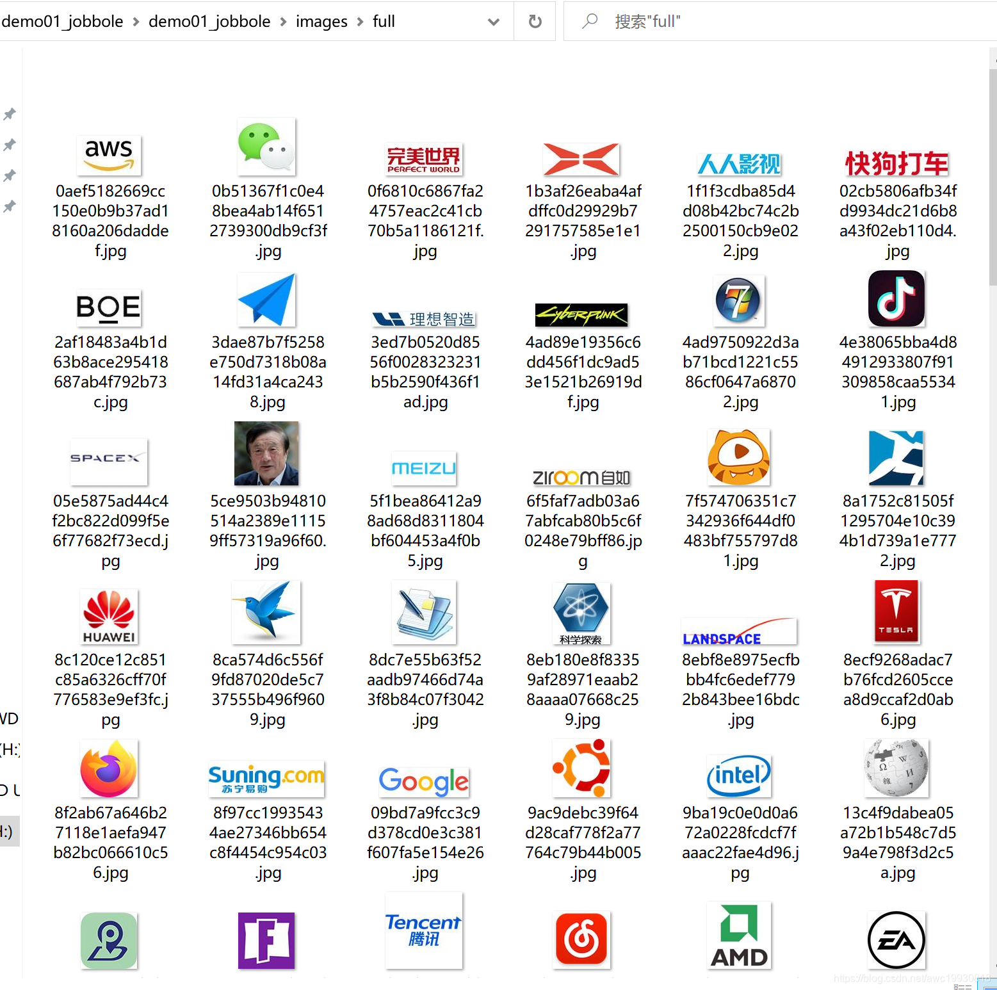Screen dimensions: 997x990
Task: Select the Cyberpunk logo image
Action: (x=581, y=314)
